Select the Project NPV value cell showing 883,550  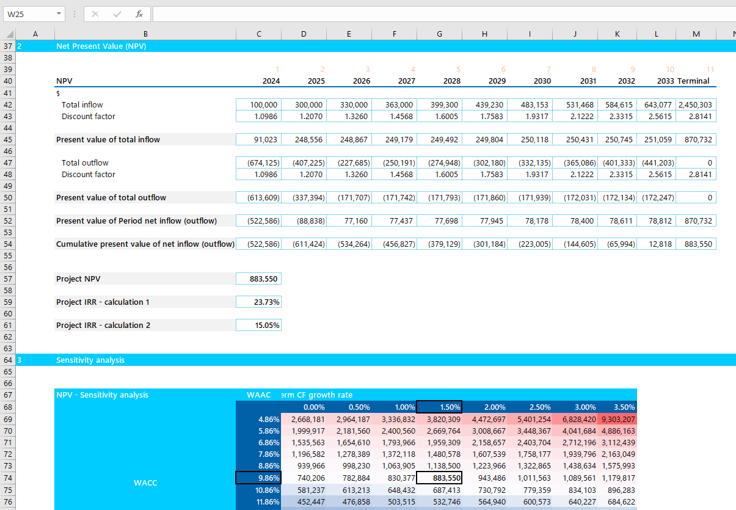coord(258,279)
